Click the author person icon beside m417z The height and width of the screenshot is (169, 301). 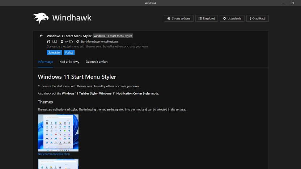pos(62,42)
